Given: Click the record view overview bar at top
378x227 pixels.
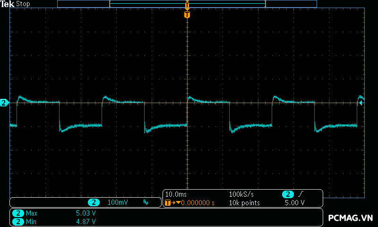Looking at the screenshot, I should coord(187,3).
